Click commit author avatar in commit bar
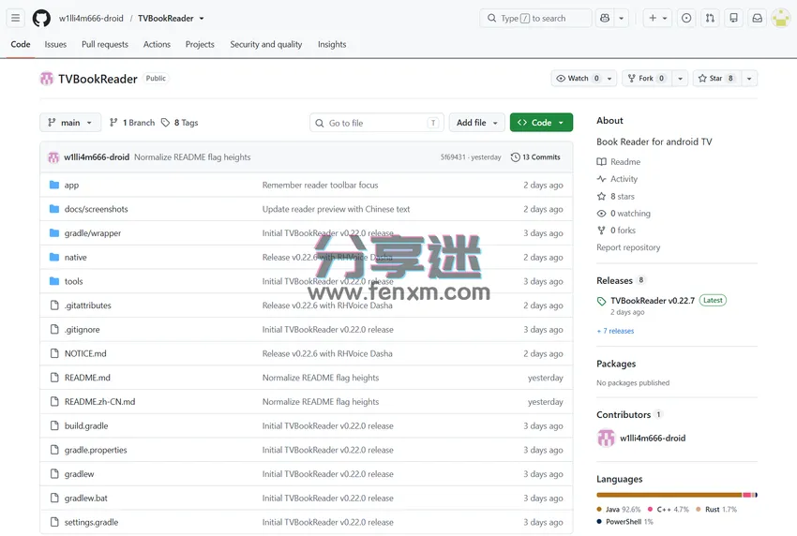The height and width of the screenshot is (536, 797). click(x=53, y=157)
